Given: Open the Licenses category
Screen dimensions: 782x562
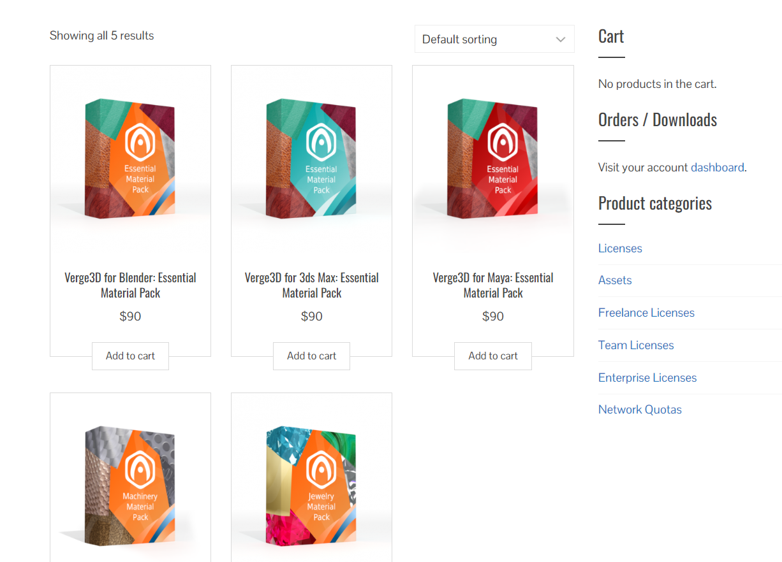Looking at the screenshot, I should tap(620, 249).
